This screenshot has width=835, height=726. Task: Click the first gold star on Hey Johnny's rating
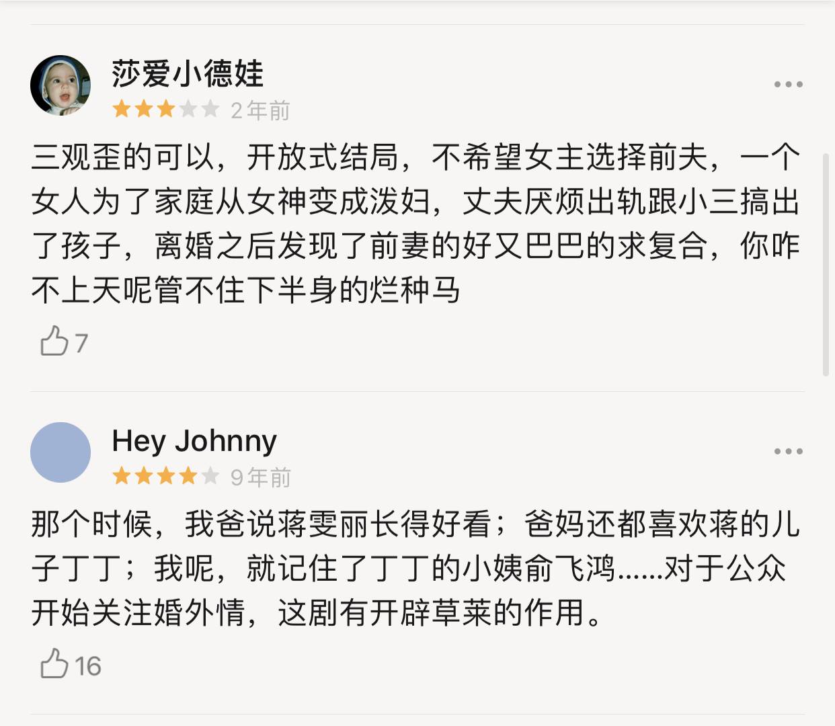[122, 476]
